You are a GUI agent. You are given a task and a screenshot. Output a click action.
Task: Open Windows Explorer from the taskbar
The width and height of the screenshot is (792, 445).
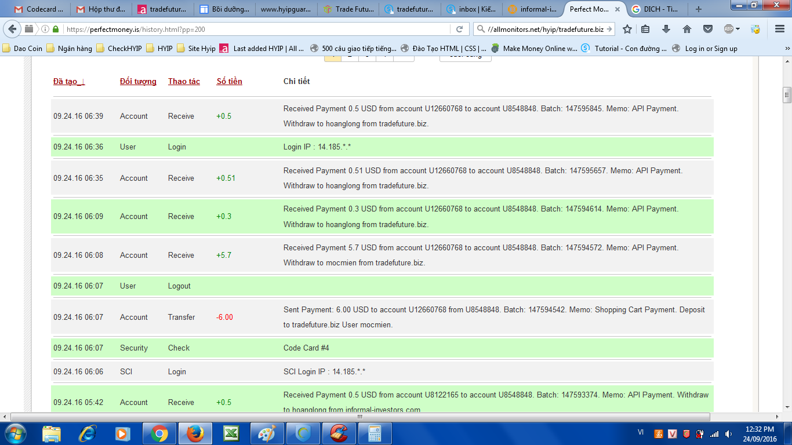pyautogui.click(x=52, y=433)
